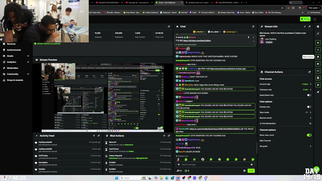The height and width of the screenshot is (181, 322).
Task: Edit stream info with pencil icon
Action: (305, 26)
